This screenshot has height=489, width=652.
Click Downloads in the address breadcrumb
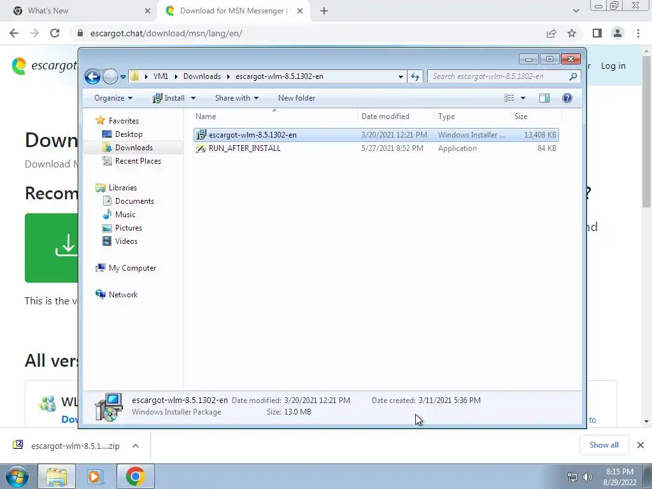pyautogui.click(x=202, y=76)
